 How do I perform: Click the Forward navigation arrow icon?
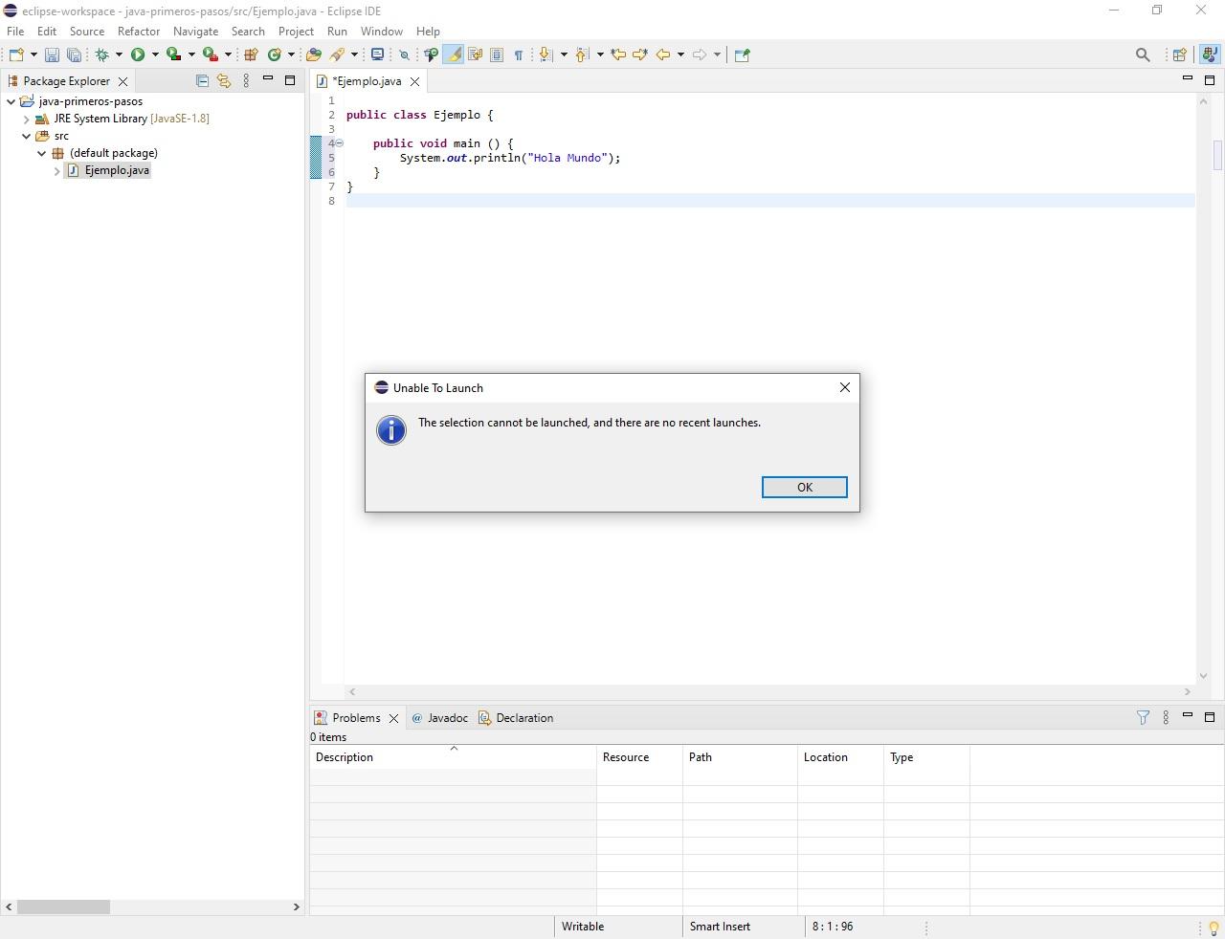click(x=700, y=55)
